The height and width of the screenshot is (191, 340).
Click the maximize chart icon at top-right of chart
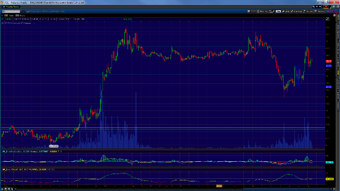pos(327,19)
